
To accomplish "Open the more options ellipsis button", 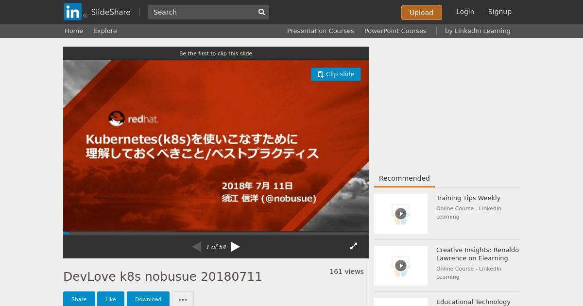I will (183, 299).
